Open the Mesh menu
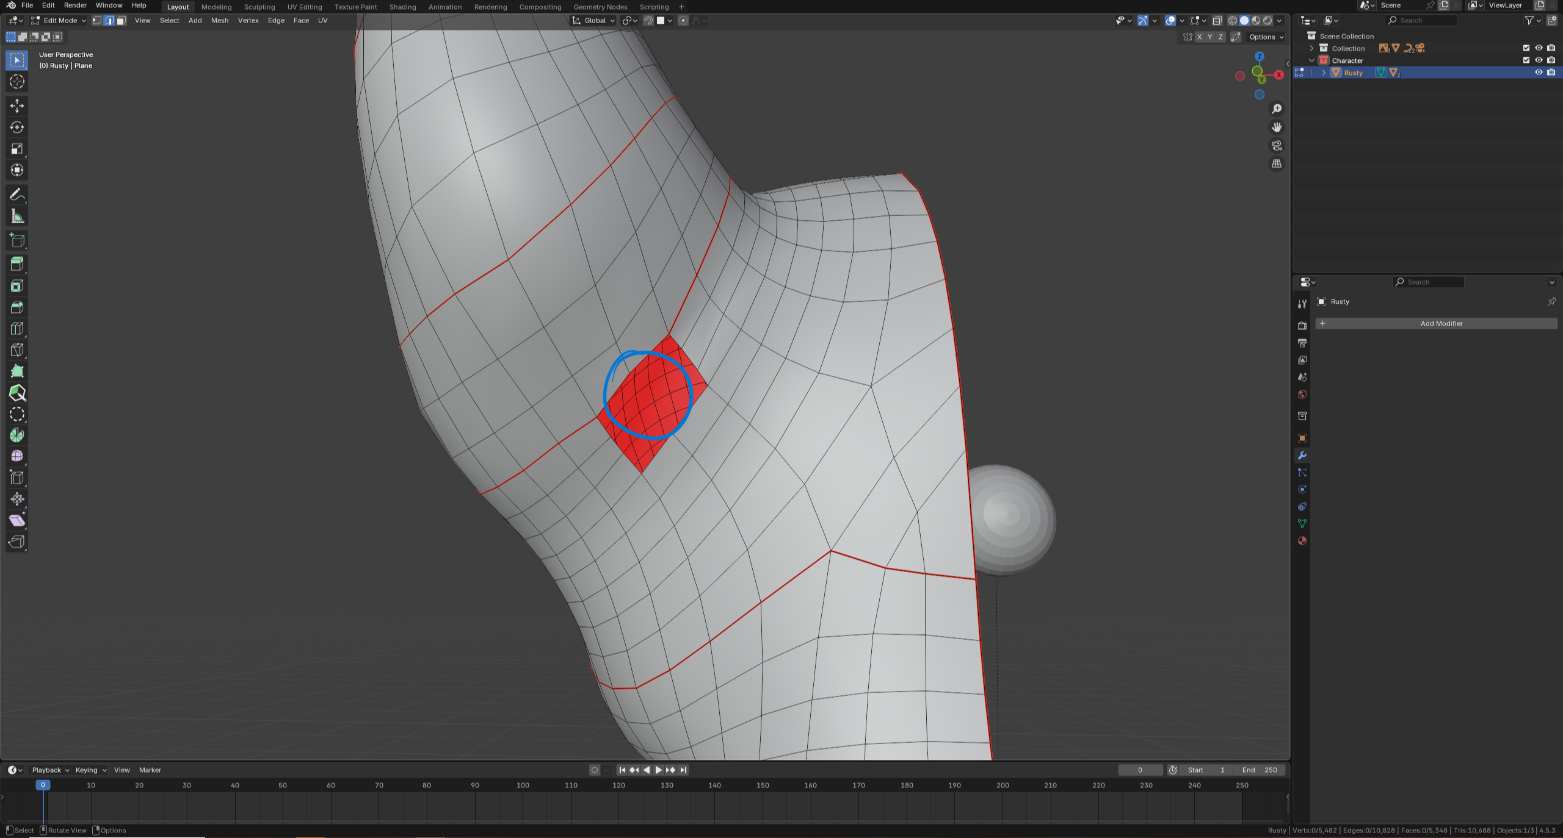 [x=219, y=21]
